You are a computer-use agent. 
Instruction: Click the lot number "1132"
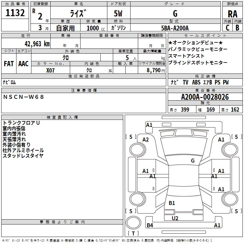[15, 13]
